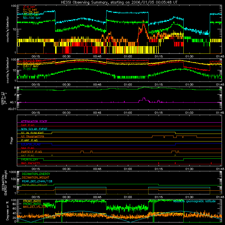
Task: Click the GAP_FLAG label
Action: [x=28, y=125]
